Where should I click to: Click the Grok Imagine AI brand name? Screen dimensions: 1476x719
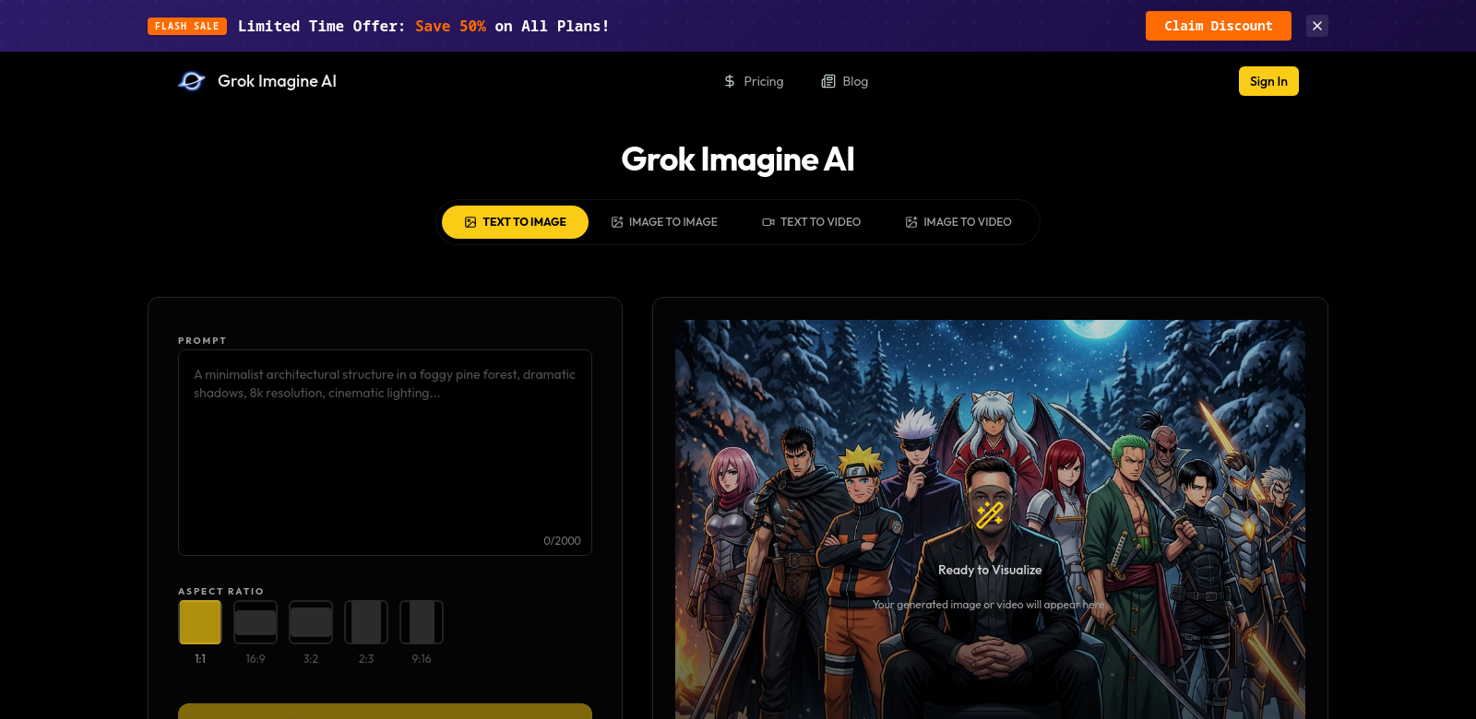277,81
